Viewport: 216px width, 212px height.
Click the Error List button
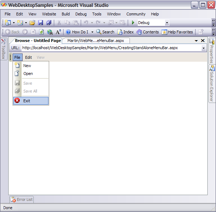[x=22, y=199]
